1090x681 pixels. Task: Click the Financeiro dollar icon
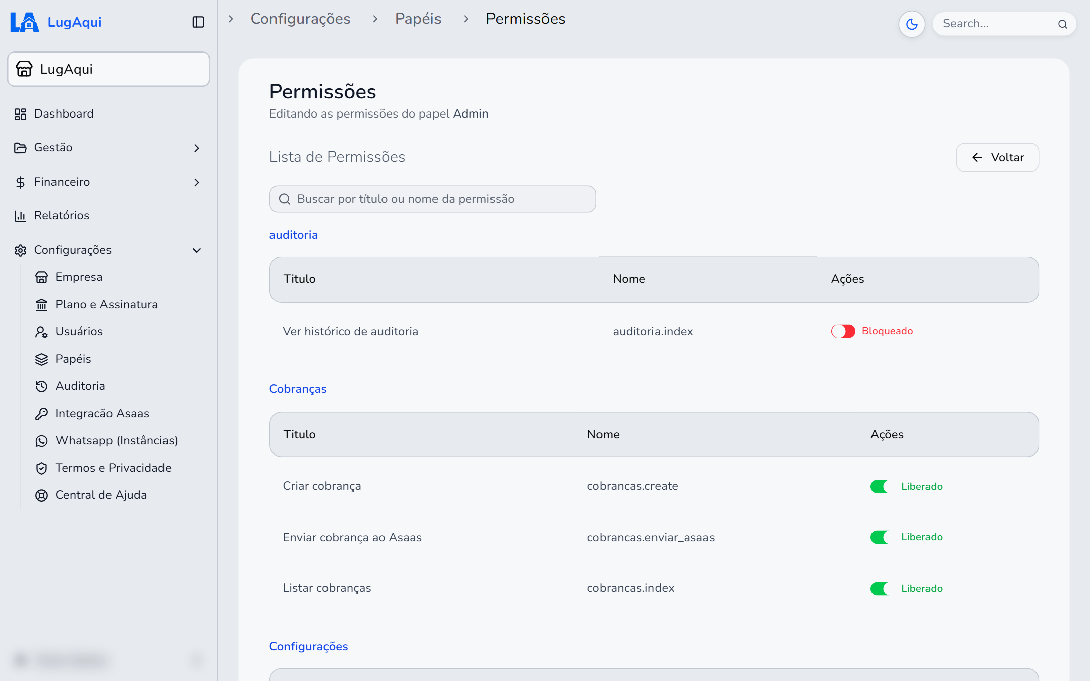click(20, 182)
